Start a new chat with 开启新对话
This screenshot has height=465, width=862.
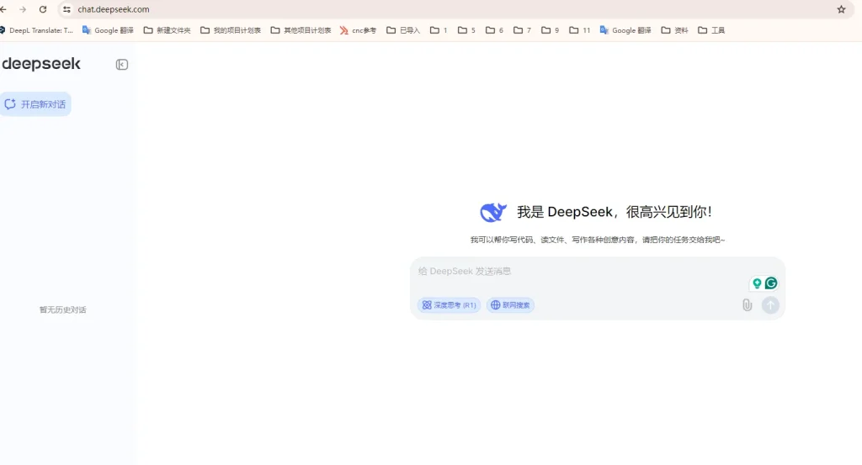36,104
